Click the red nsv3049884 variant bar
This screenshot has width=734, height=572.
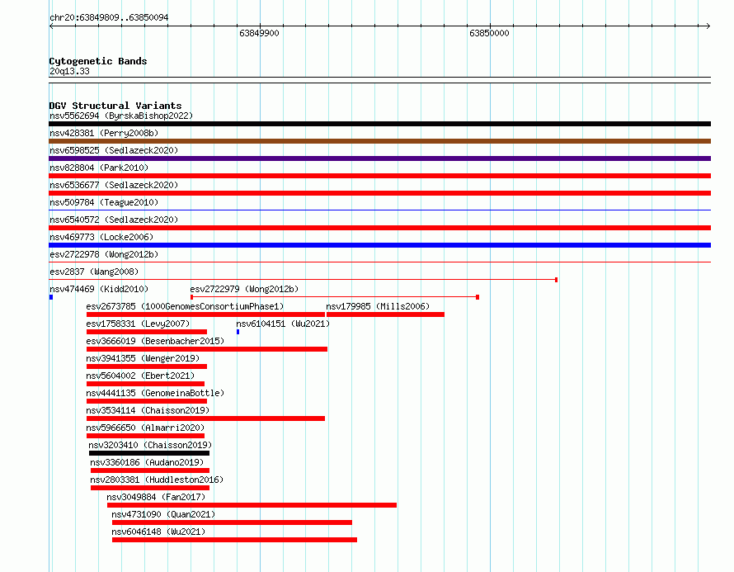click(x=252, y=505)
